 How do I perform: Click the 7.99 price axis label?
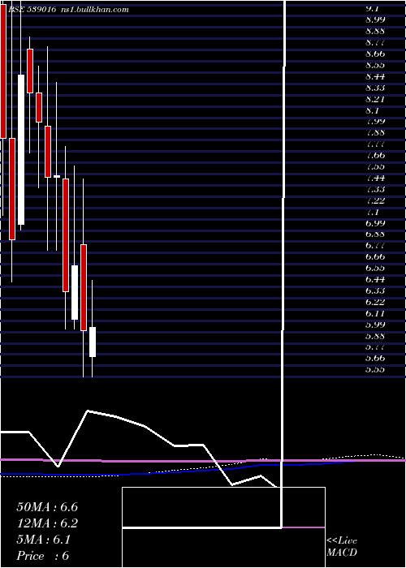(375, 122)
